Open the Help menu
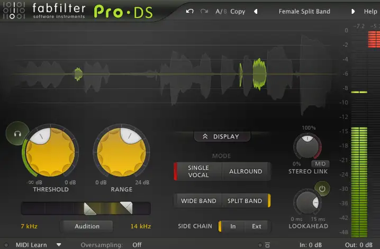This screenshot has height=249, width=380. point(370,12)
